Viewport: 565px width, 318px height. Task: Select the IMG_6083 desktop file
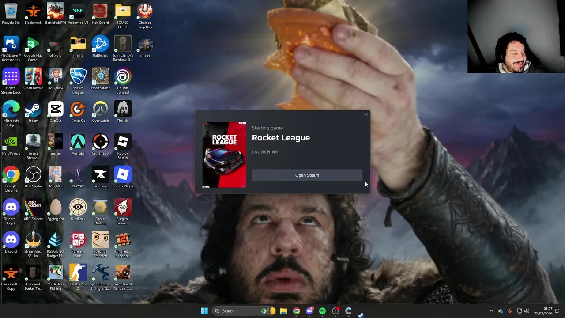[56, 178]
